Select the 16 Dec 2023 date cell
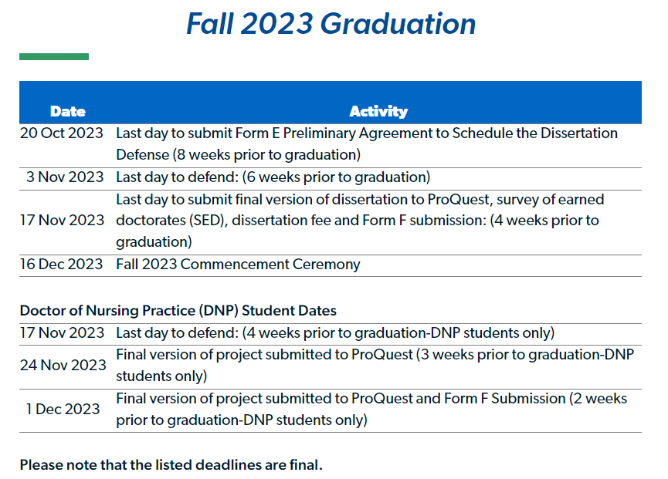Viewport: 668px width, 479px height. [61, 264]
